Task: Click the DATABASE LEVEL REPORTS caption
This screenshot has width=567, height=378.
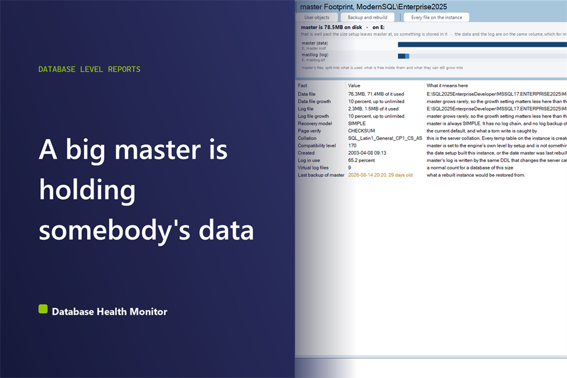Action: tap(89, 70)
